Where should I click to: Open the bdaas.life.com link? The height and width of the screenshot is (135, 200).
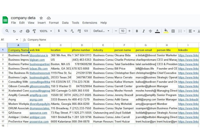pos(39,69)
